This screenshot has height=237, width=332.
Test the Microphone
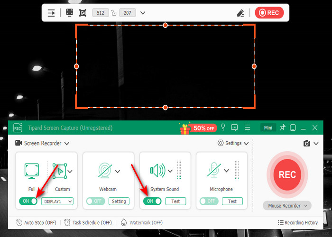(x=232, y=201)
